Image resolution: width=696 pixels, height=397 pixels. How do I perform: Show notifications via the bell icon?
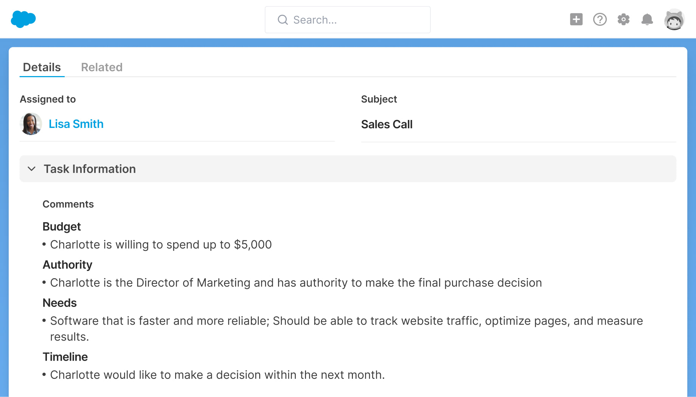point(647,19)
